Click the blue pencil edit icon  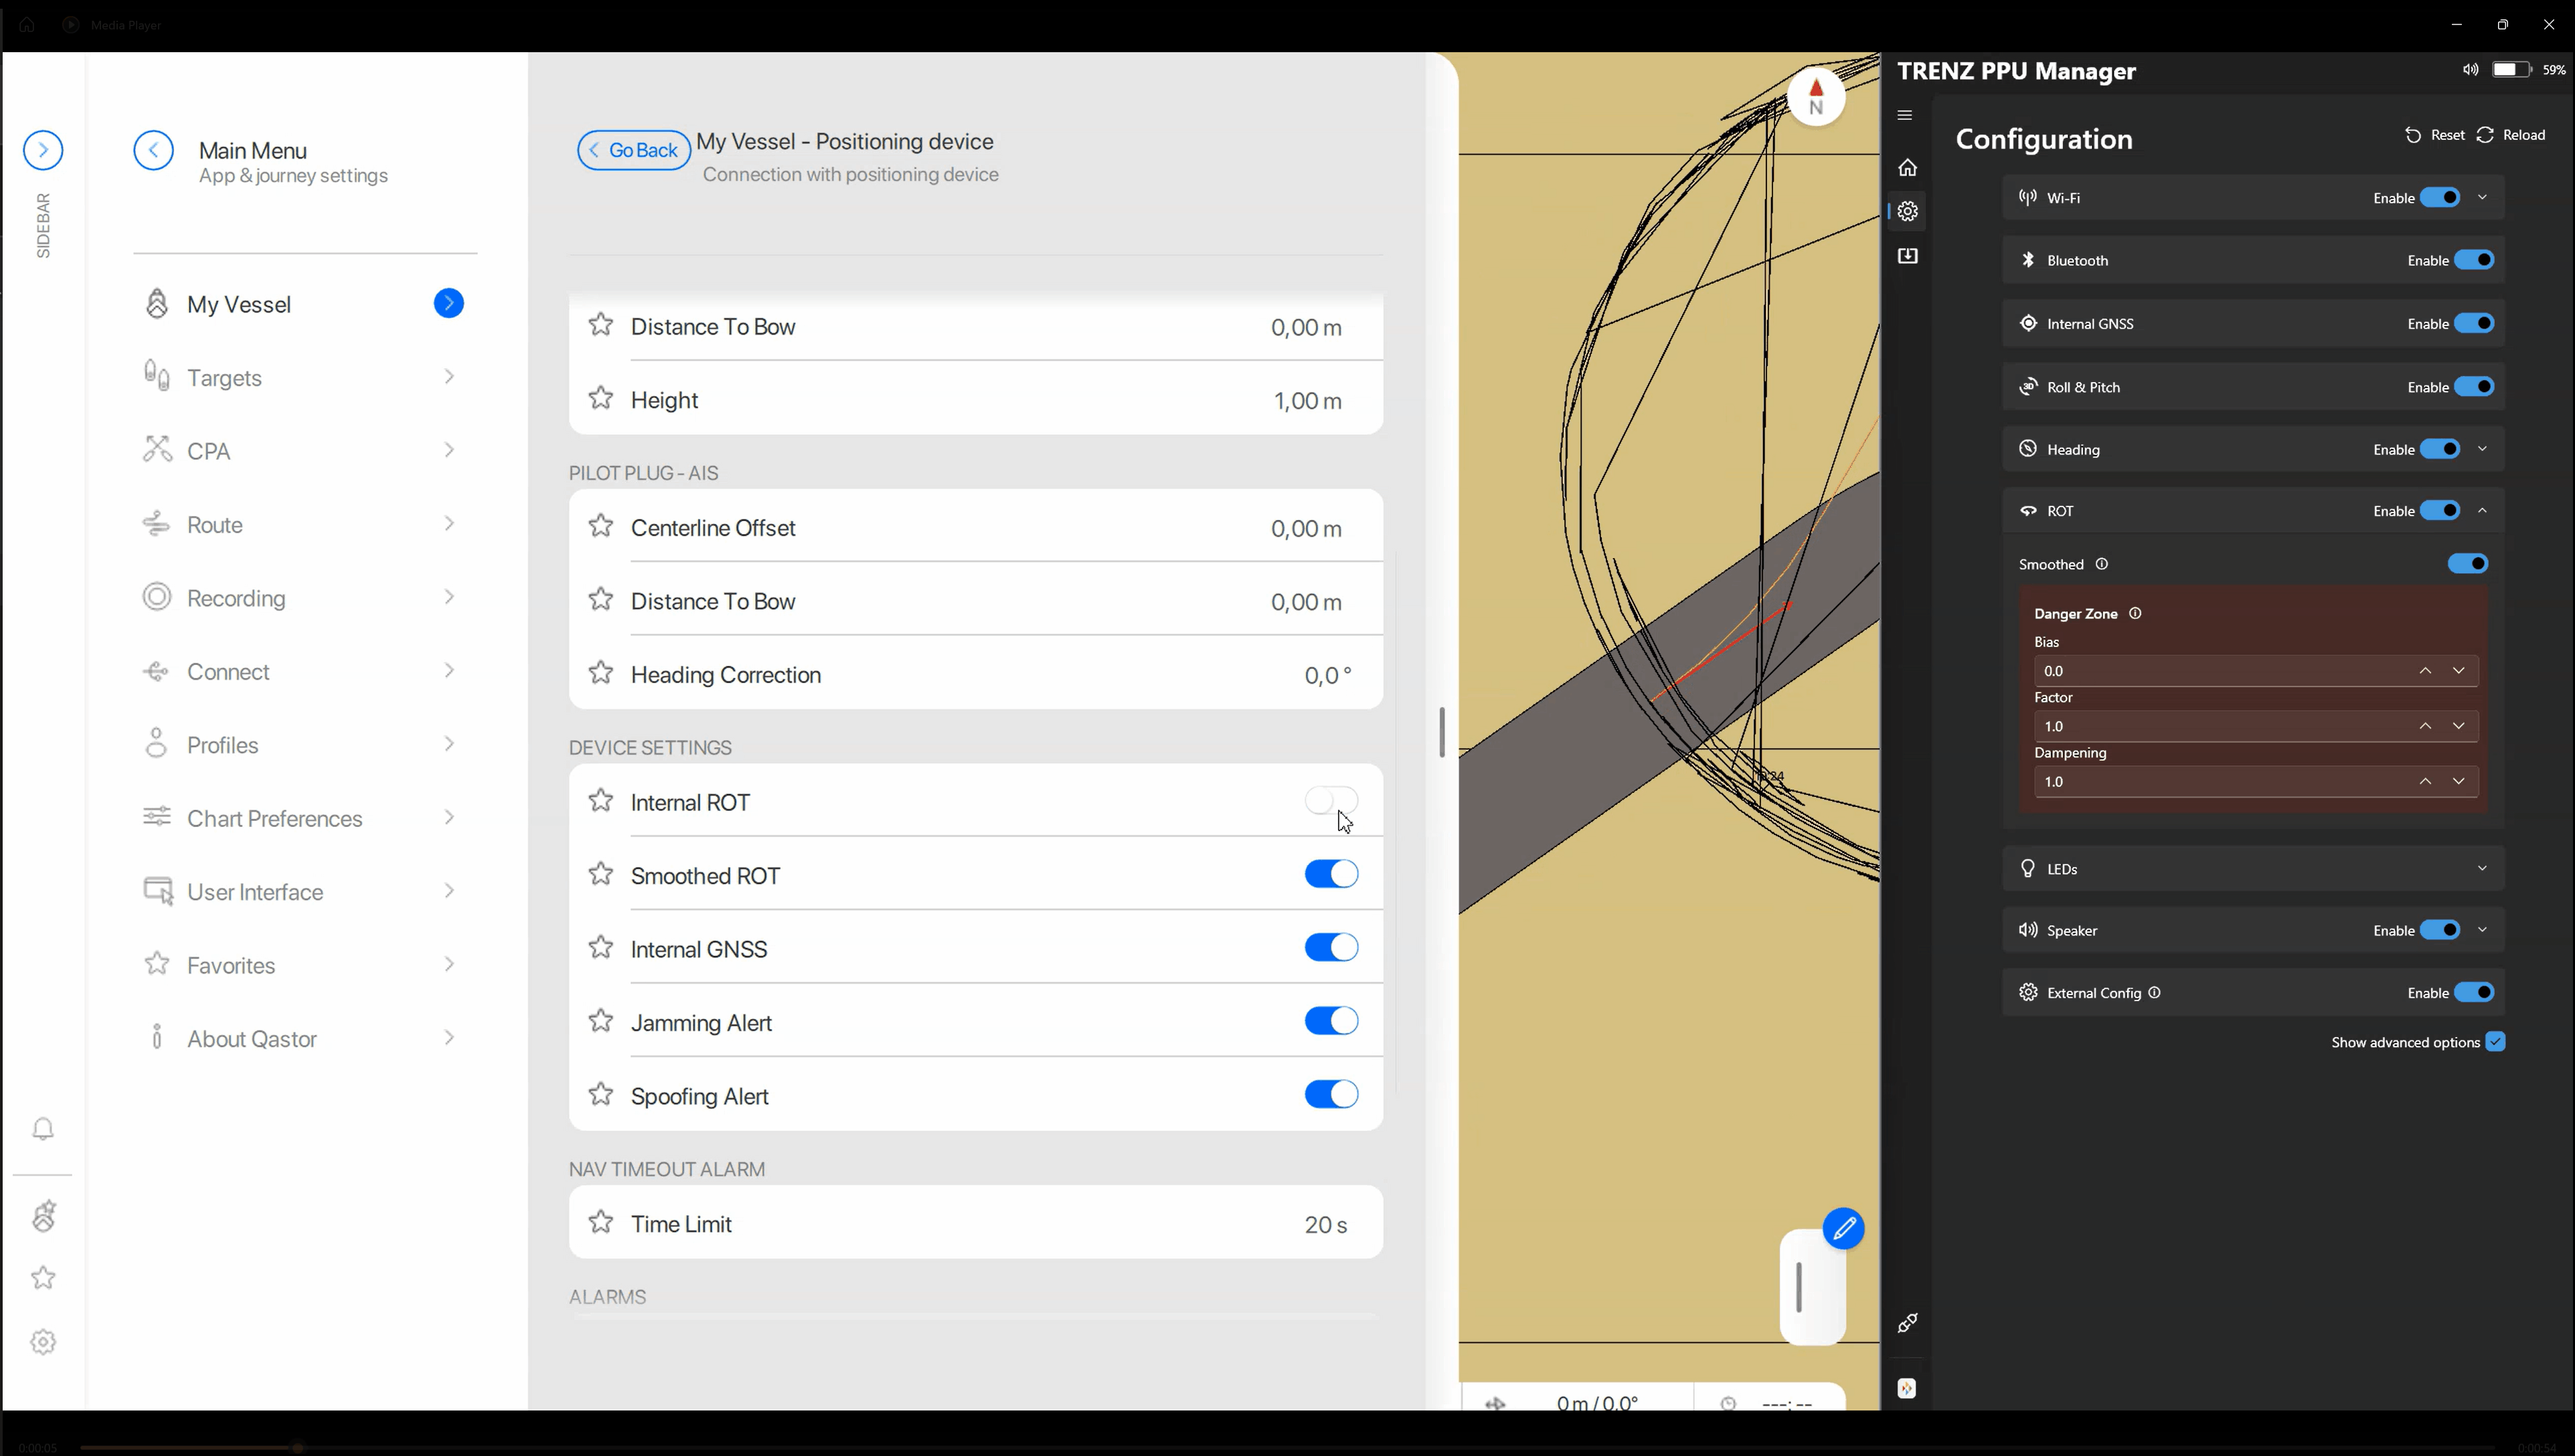pos(1843,1228)
